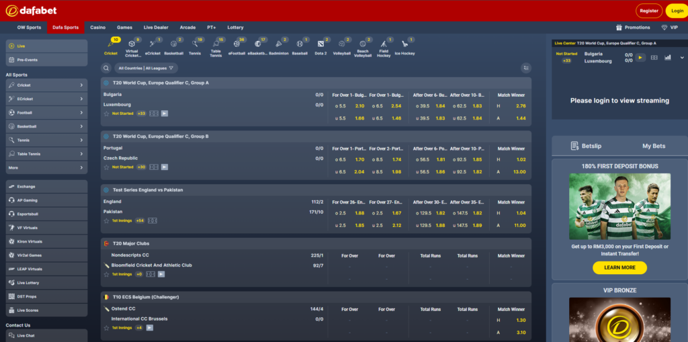The width and height of the screenshot is (688, 342).
Task: Open the Exchange sidebar item
Action: (46, 187)
